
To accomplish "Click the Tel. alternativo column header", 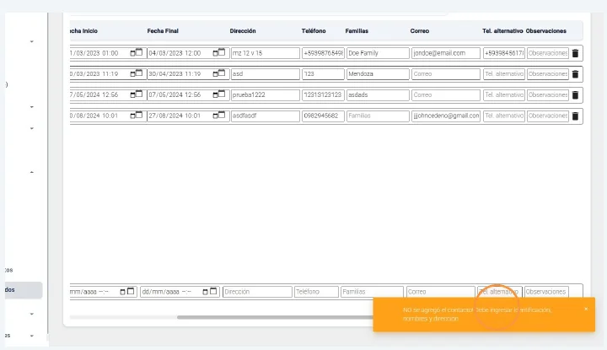I will (502, 31).
